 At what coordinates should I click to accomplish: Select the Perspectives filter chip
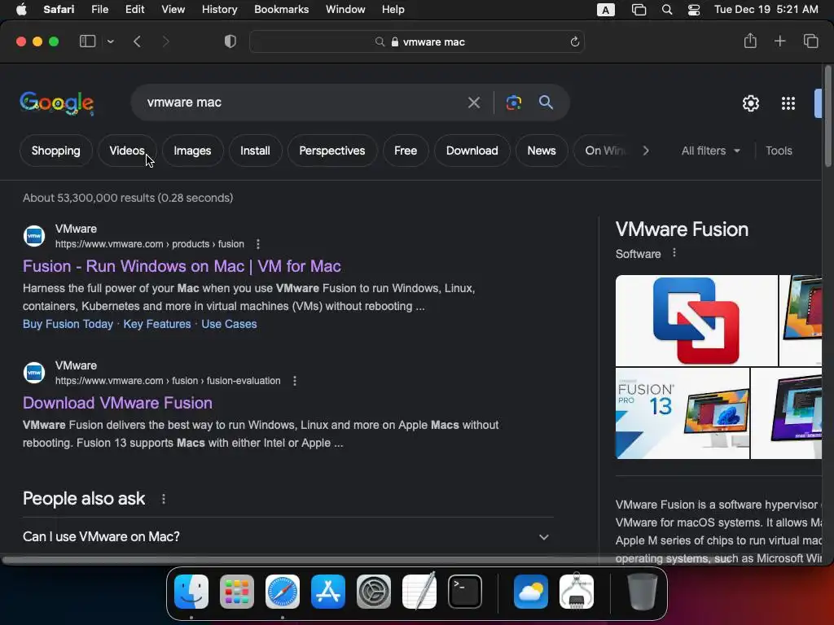tap(332, 151)
